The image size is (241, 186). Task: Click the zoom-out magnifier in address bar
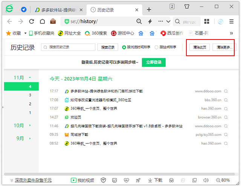click(139, 21)
